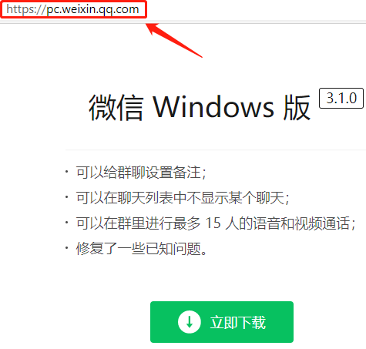Click the bullet dot before 可以在群里进行 line
366x349 pixels.
pos(67,223)
